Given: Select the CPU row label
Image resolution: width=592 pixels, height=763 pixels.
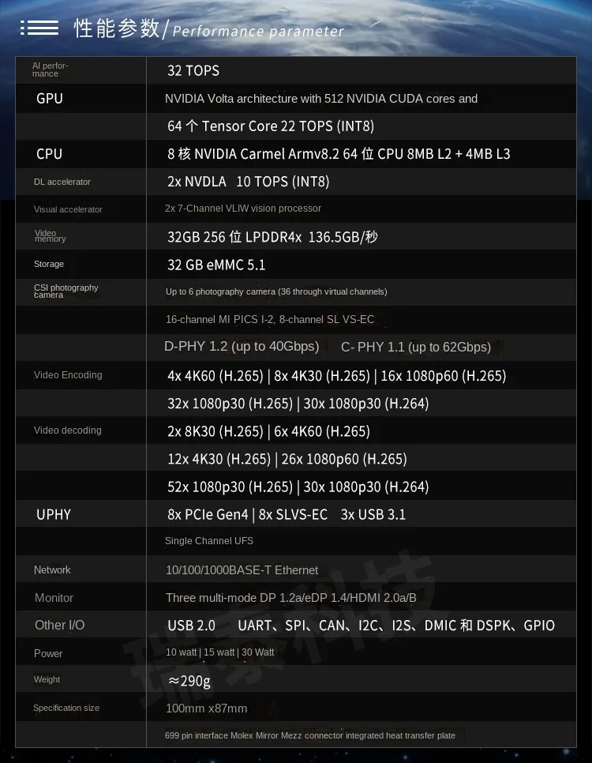Looking at the screenshot, I should tap(49, 154).
